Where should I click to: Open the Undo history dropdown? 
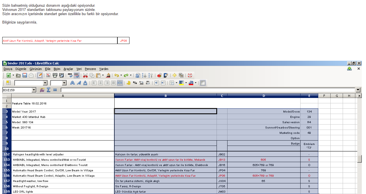[121, 75]
